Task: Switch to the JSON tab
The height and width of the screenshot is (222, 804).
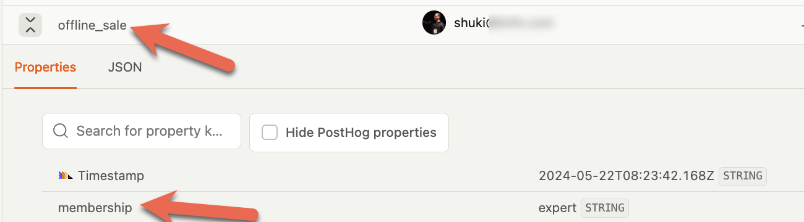Action: tap(125, 67)
